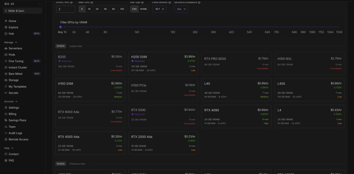Open Secrets using the key icon
Image resolution: width=354 pixels, height=174 pixels.
pyautogui.click(x=6, y=93)
